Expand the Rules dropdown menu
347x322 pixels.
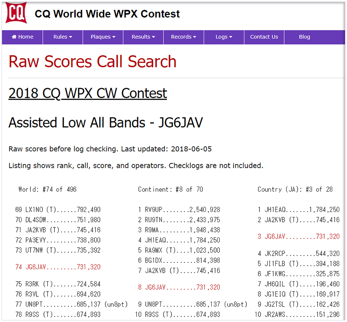[63, 37]
